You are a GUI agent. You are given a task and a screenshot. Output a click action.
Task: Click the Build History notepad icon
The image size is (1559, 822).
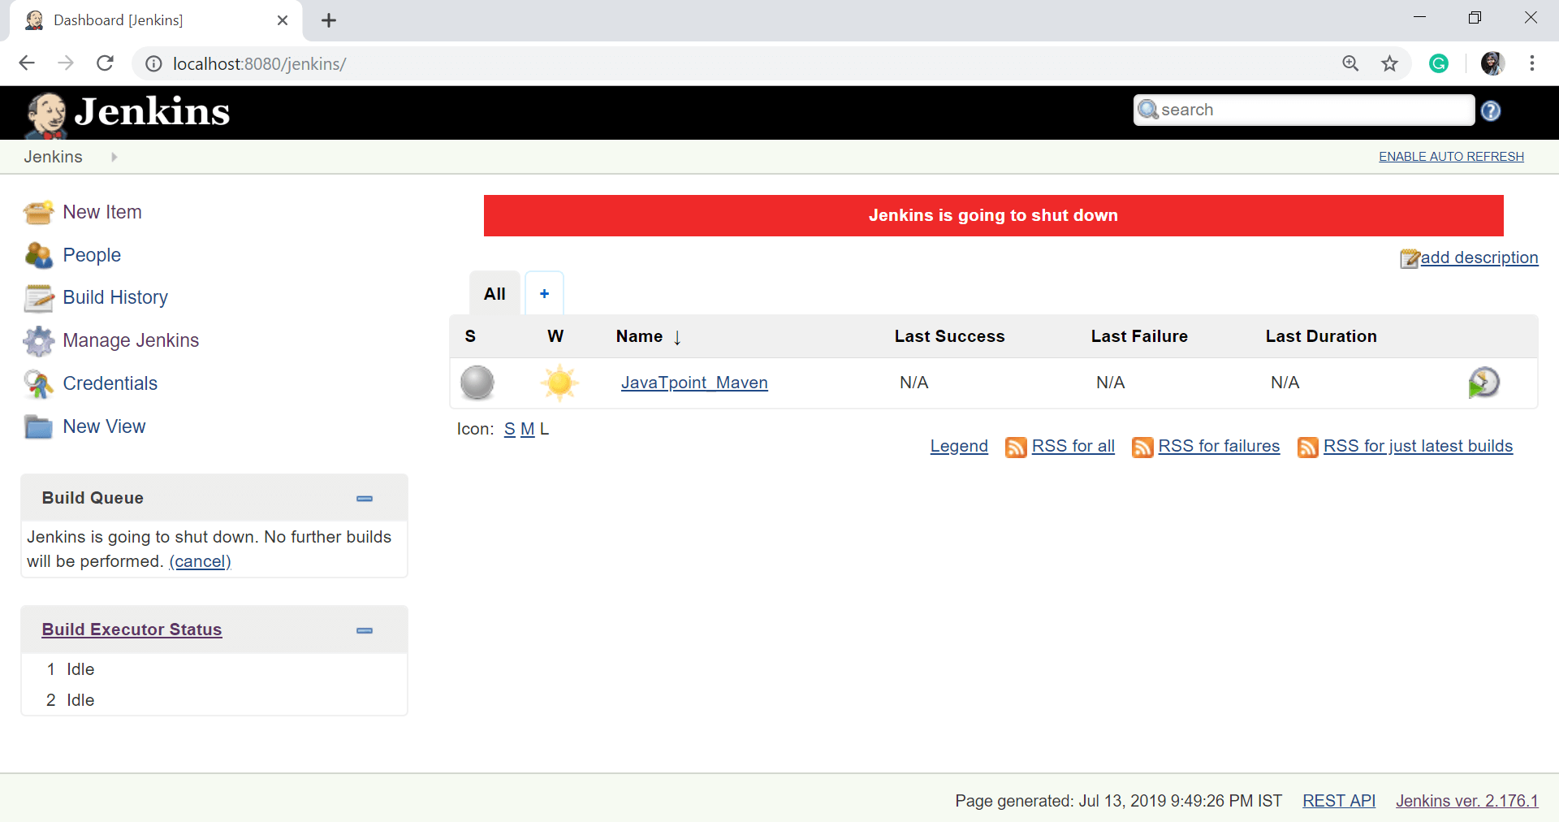[38, 298]
